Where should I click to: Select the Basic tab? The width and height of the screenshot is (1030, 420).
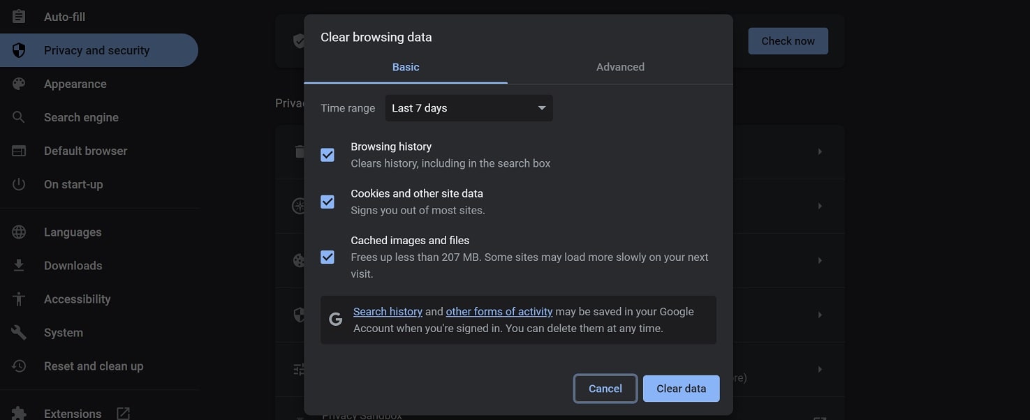406,67
